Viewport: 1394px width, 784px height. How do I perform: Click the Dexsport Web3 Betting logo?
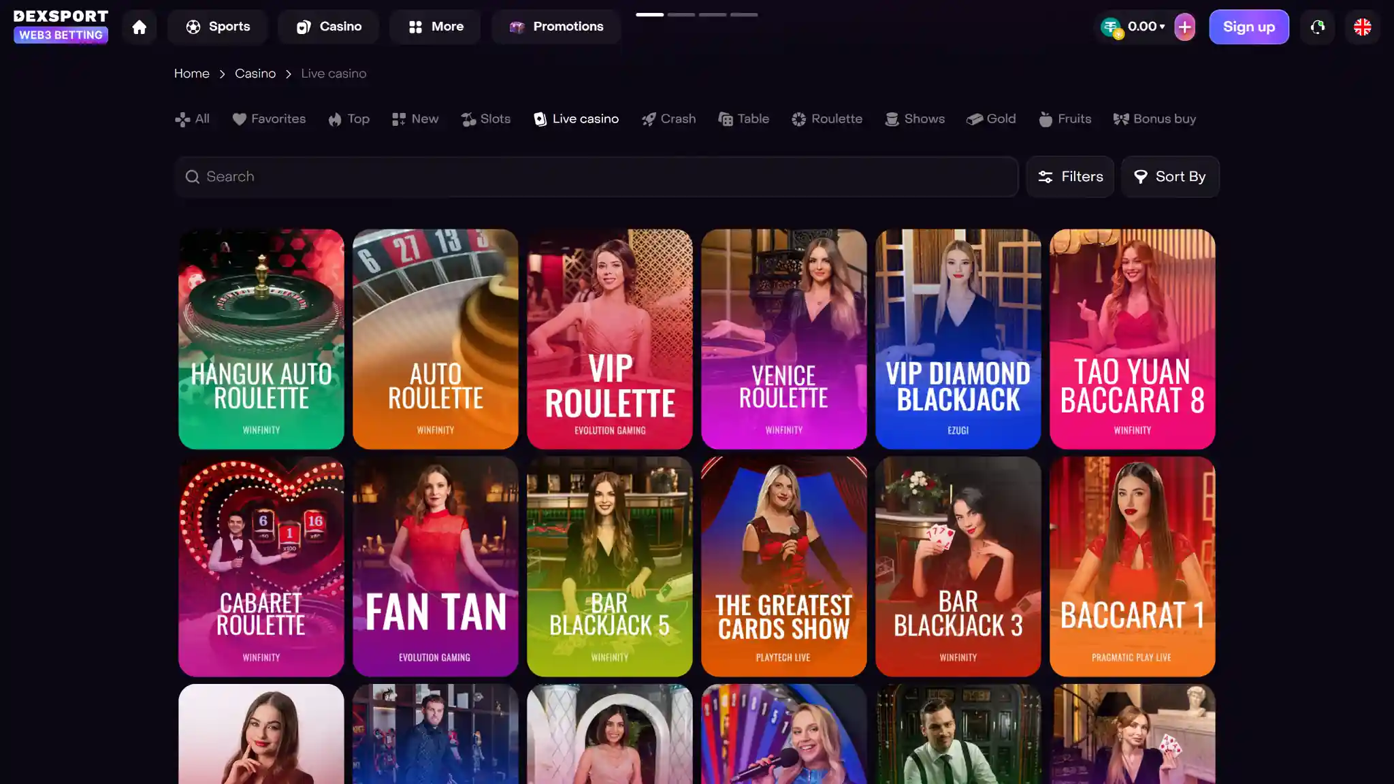tap(61, 27)
